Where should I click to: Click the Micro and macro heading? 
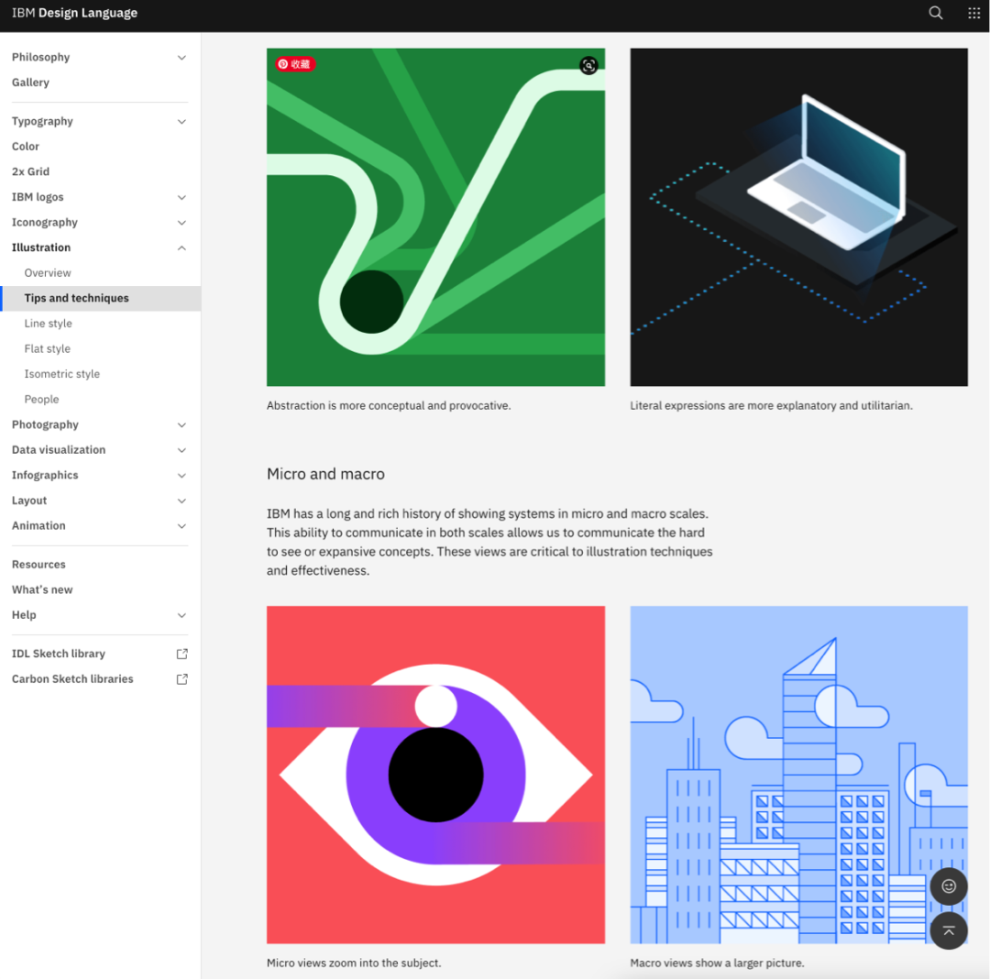[325, 474]
